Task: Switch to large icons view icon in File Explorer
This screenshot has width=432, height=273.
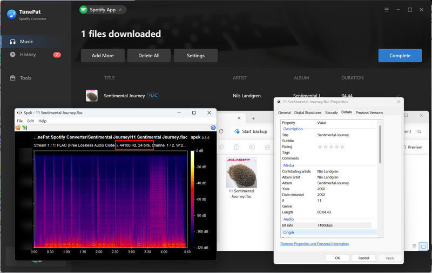Action: [423, 247]
